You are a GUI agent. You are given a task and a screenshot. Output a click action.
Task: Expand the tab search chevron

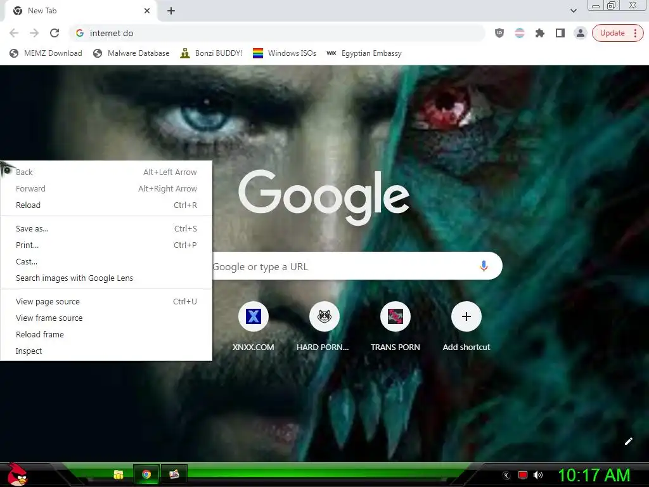tap(574, 11)
